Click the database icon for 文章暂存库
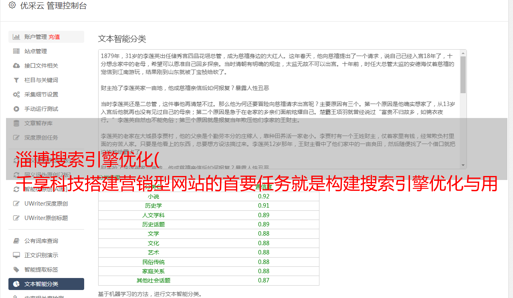Screen dimensions: 513x298 [16, 123]
